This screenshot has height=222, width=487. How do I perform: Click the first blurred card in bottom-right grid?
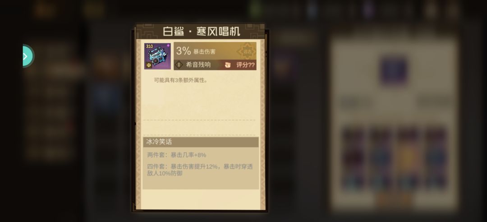pos(354,158)
